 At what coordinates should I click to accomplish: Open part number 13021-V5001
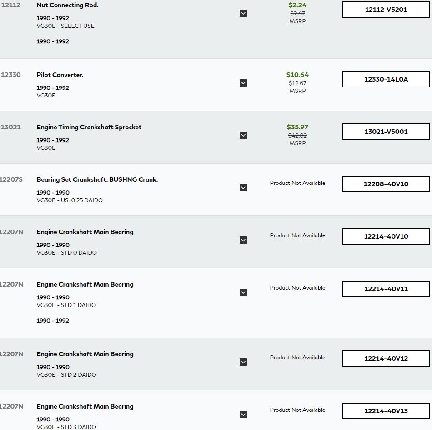(x=386, y=132)
